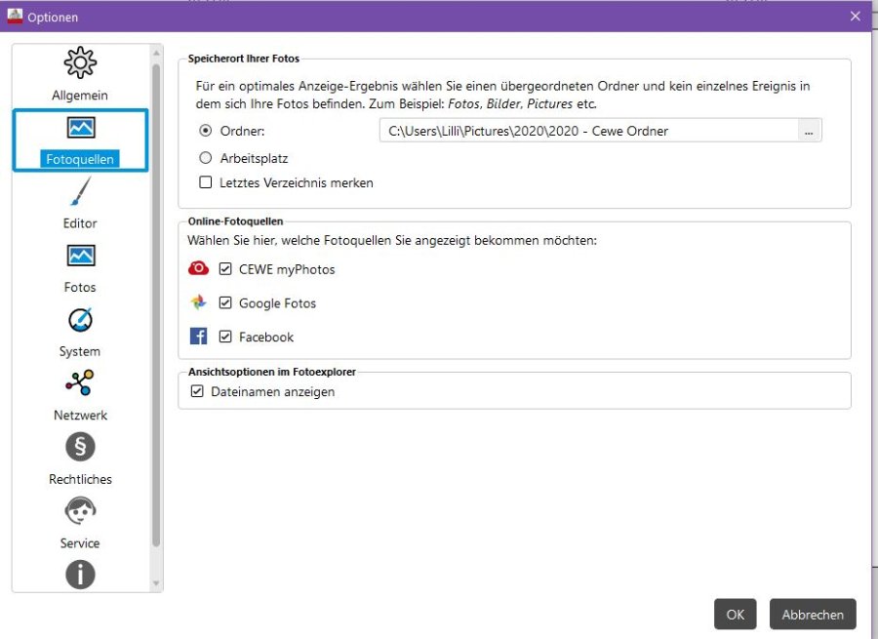This screenshot has height=639, width=878.
Task: Open the Netzwerk nodes icon section
Action: [80, 383]
